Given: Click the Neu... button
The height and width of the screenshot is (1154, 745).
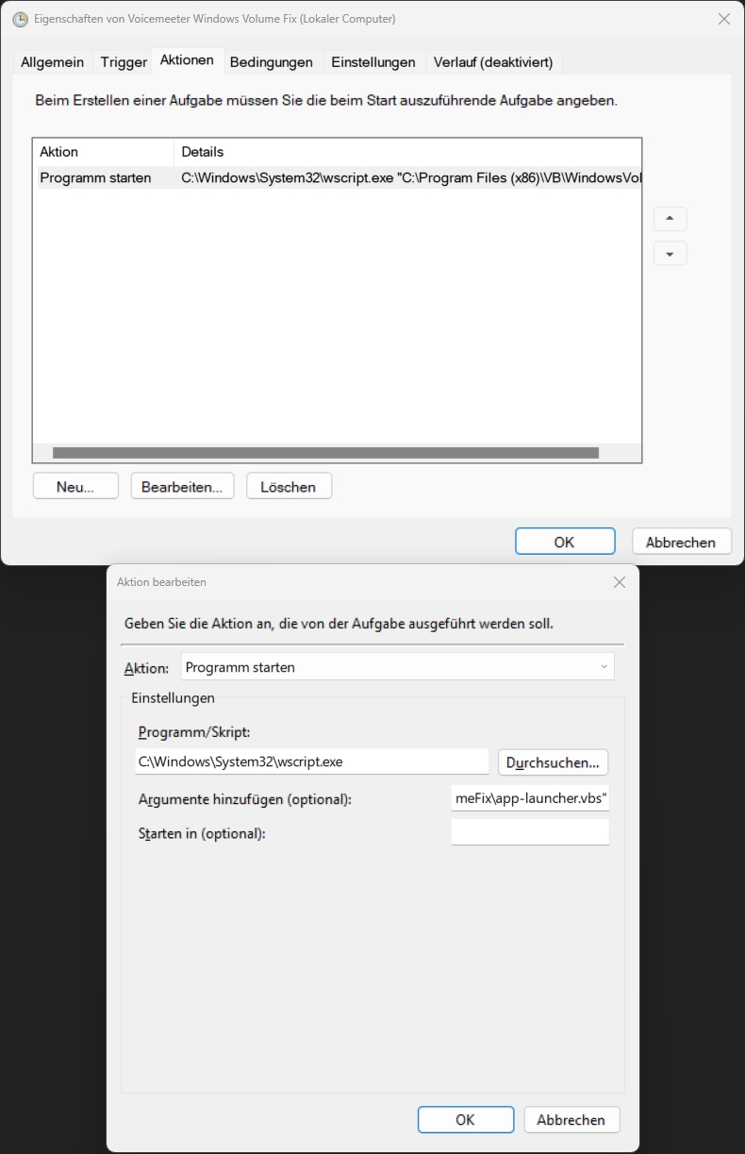Looking at the screenshot, I should [75, 487].
